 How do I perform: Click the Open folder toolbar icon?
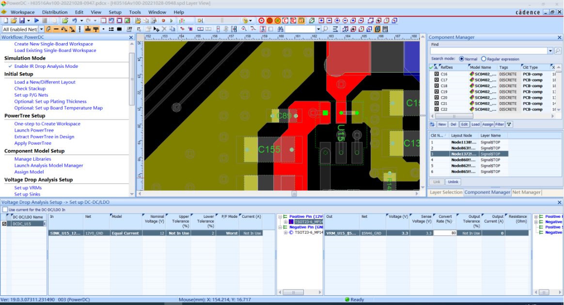point(13,20)
